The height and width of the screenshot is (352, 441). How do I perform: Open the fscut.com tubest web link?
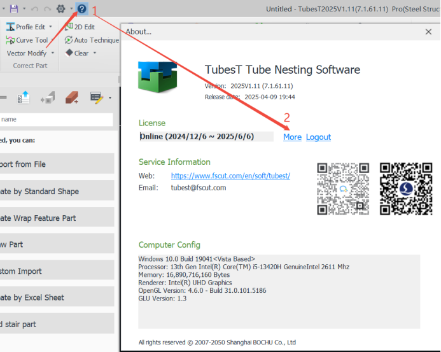(x=230, y=176)
